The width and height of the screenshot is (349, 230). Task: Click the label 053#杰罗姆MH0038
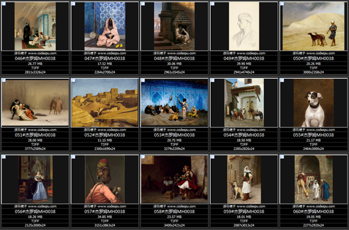click(174, 135)
